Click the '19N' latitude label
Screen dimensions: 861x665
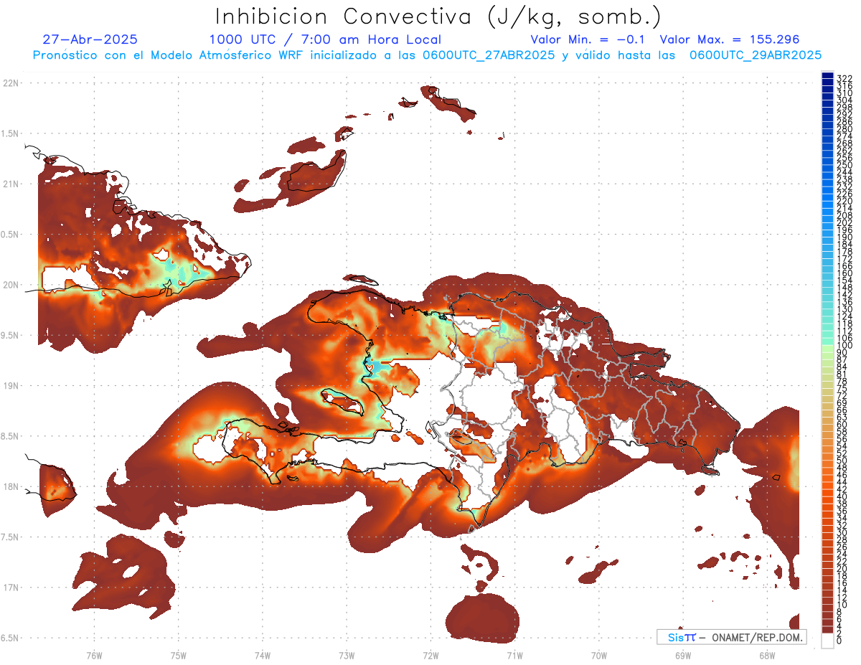coord(11,385)
